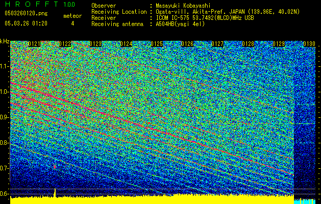This screenshot has height=204, width=321.
Task: Click the Receiving antenna field label
Action: click(x=117, y=24)
